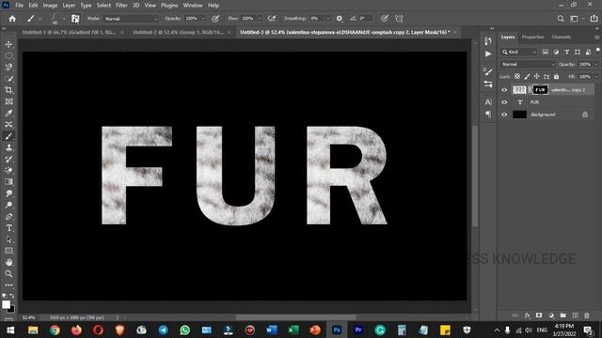Select the Zoom tool

pos(8,273)
